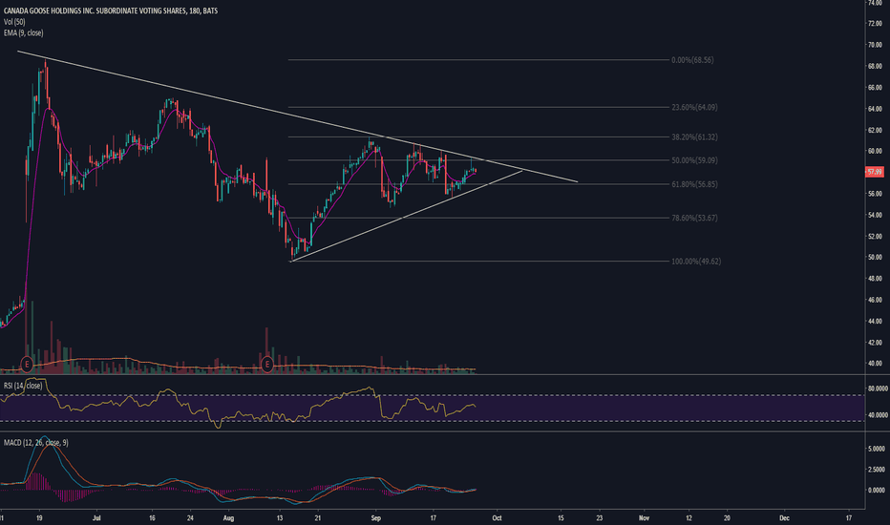Select the 23.60%(64.09) Fibonacci level label
This screenshot has height=525, width=890.
(x=694, y=107)
